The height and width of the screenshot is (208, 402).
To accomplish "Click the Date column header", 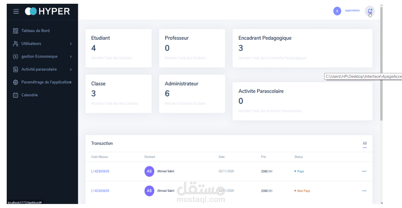I will [222, 157].
